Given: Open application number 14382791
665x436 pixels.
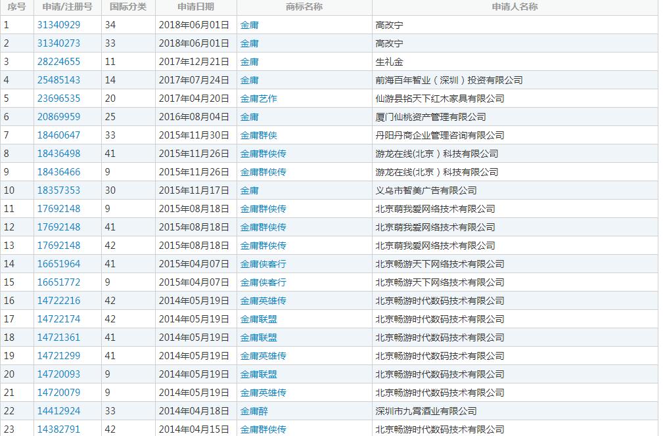Looking at the screenshot, I should pyautogui.click(x=58, y=429).
